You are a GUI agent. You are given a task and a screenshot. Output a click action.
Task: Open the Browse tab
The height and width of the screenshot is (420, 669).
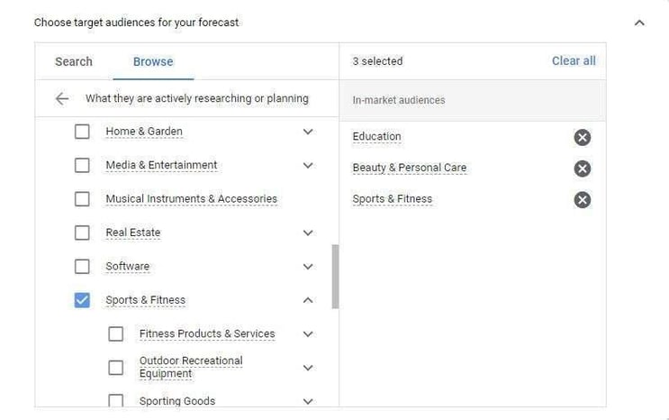(x=153, y=61)
